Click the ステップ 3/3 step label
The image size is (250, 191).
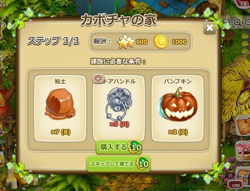(53, 41)
